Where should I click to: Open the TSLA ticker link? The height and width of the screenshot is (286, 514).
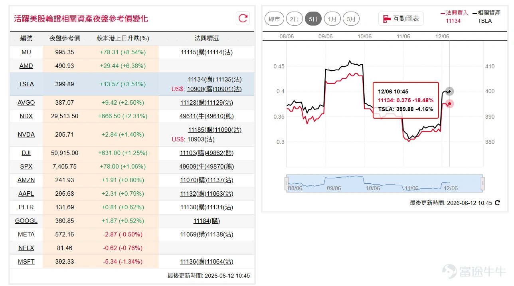coord(26,84)
